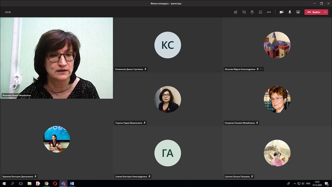Image resolution: width=332 pixels, height=187 pixels.
Task: Expand the leave options dropdown arrow
Action: point(326,12)
